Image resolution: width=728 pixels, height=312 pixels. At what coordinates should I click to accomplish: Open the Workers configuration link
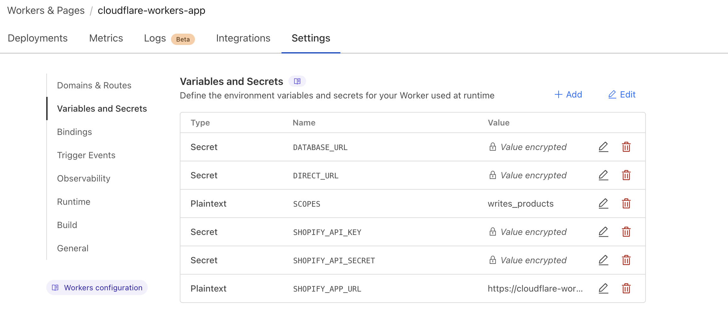click(x=97, y=288)
